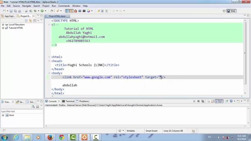
Task: Switch to the Problems tab
Action: tap(82, 101)
